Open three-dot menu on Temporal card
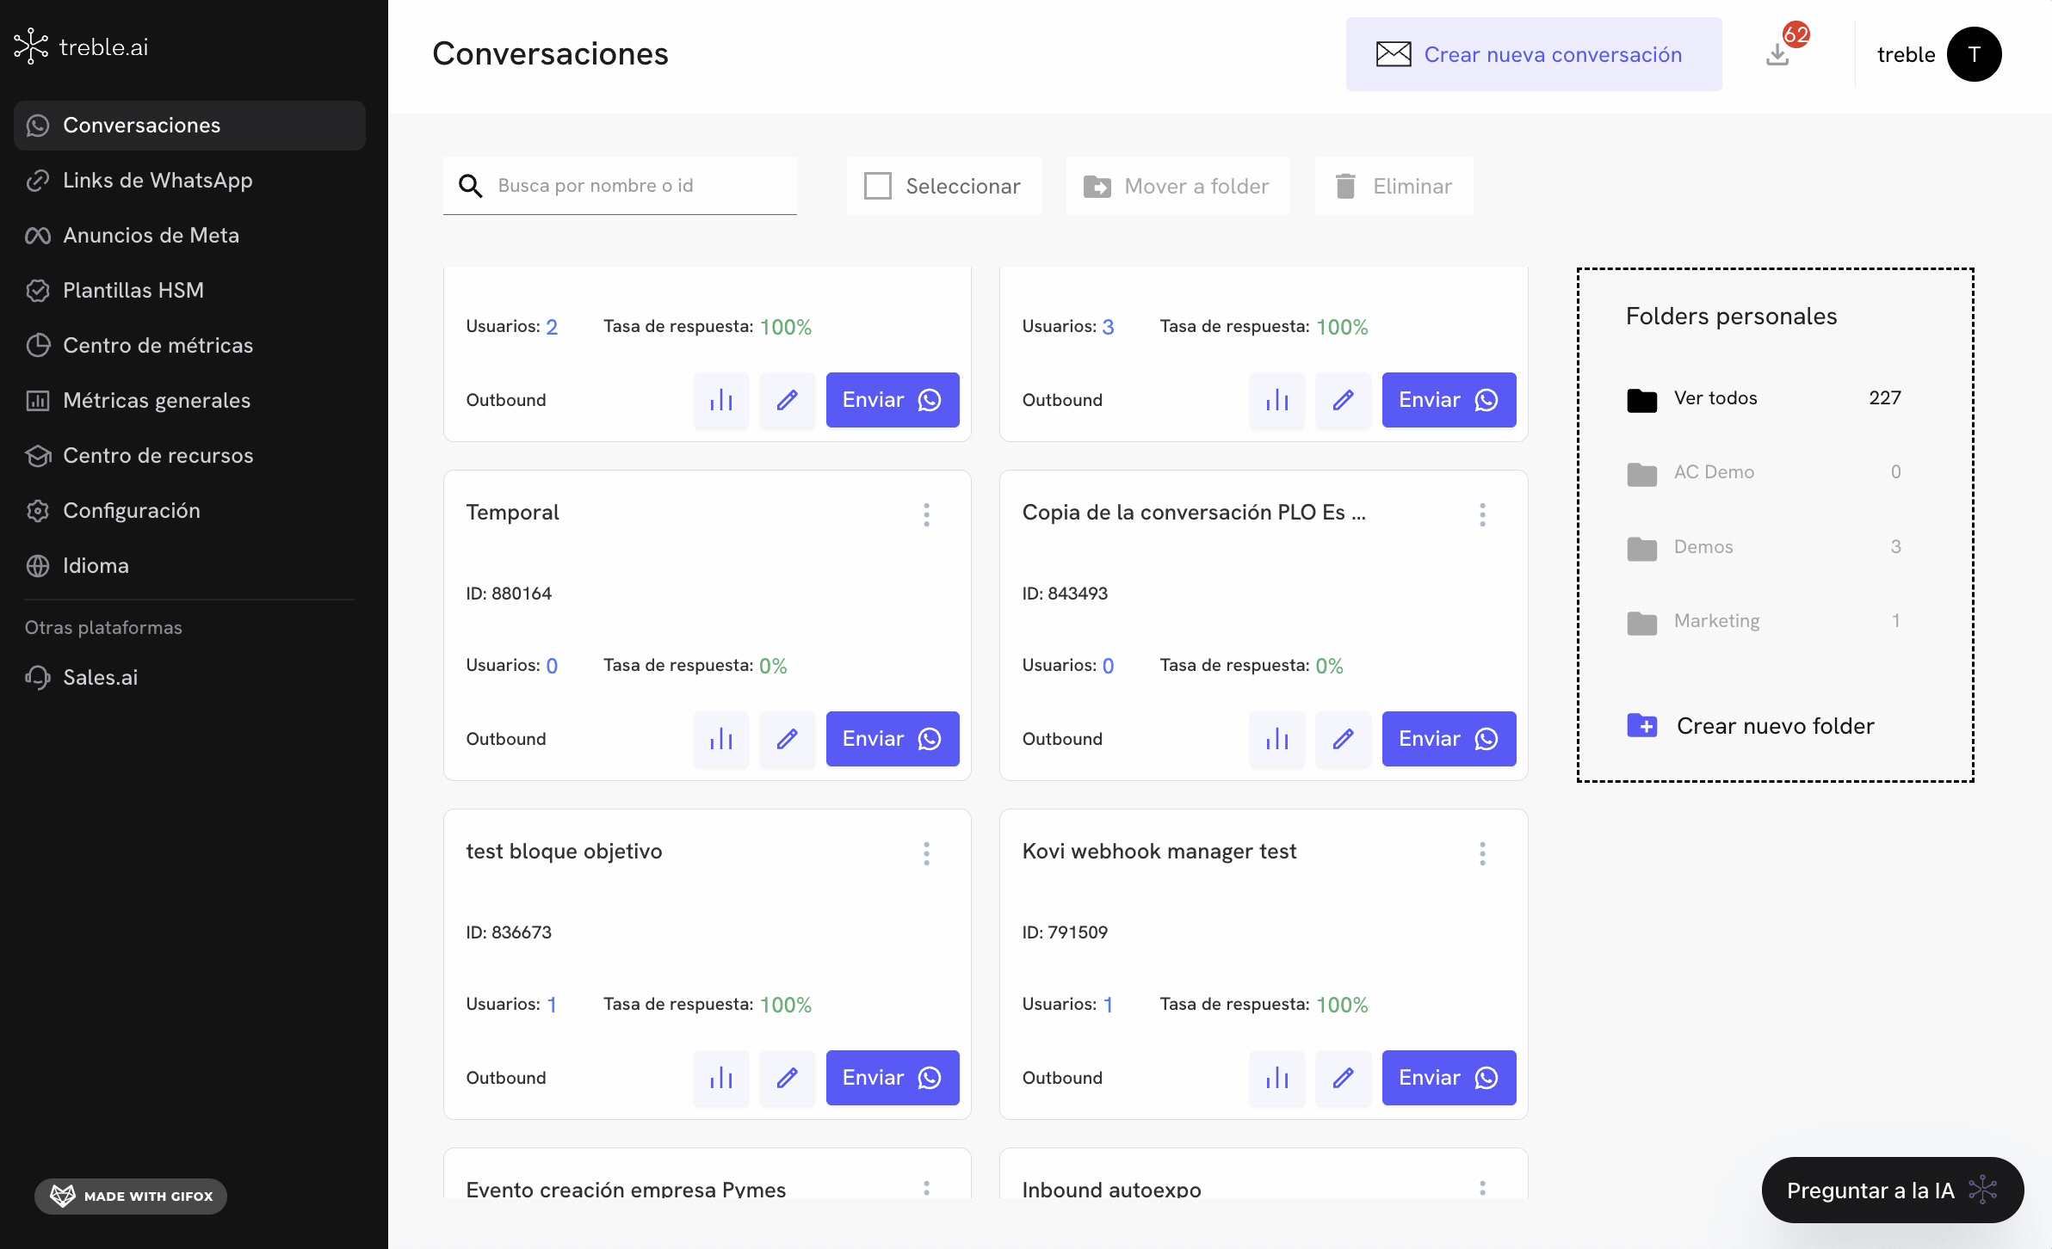Screen dimensions: 2052x1249 (x=926, y=514)
